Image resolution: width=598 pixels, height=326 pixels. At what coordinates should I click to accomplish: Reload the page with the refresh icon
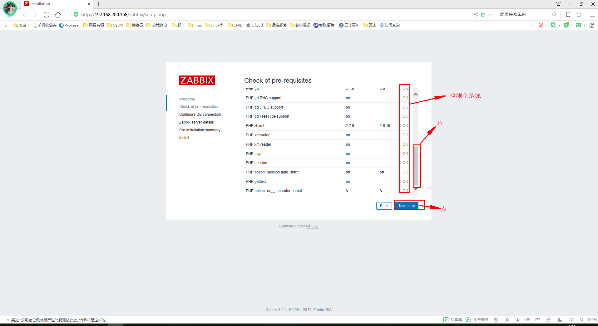[47, 15]
